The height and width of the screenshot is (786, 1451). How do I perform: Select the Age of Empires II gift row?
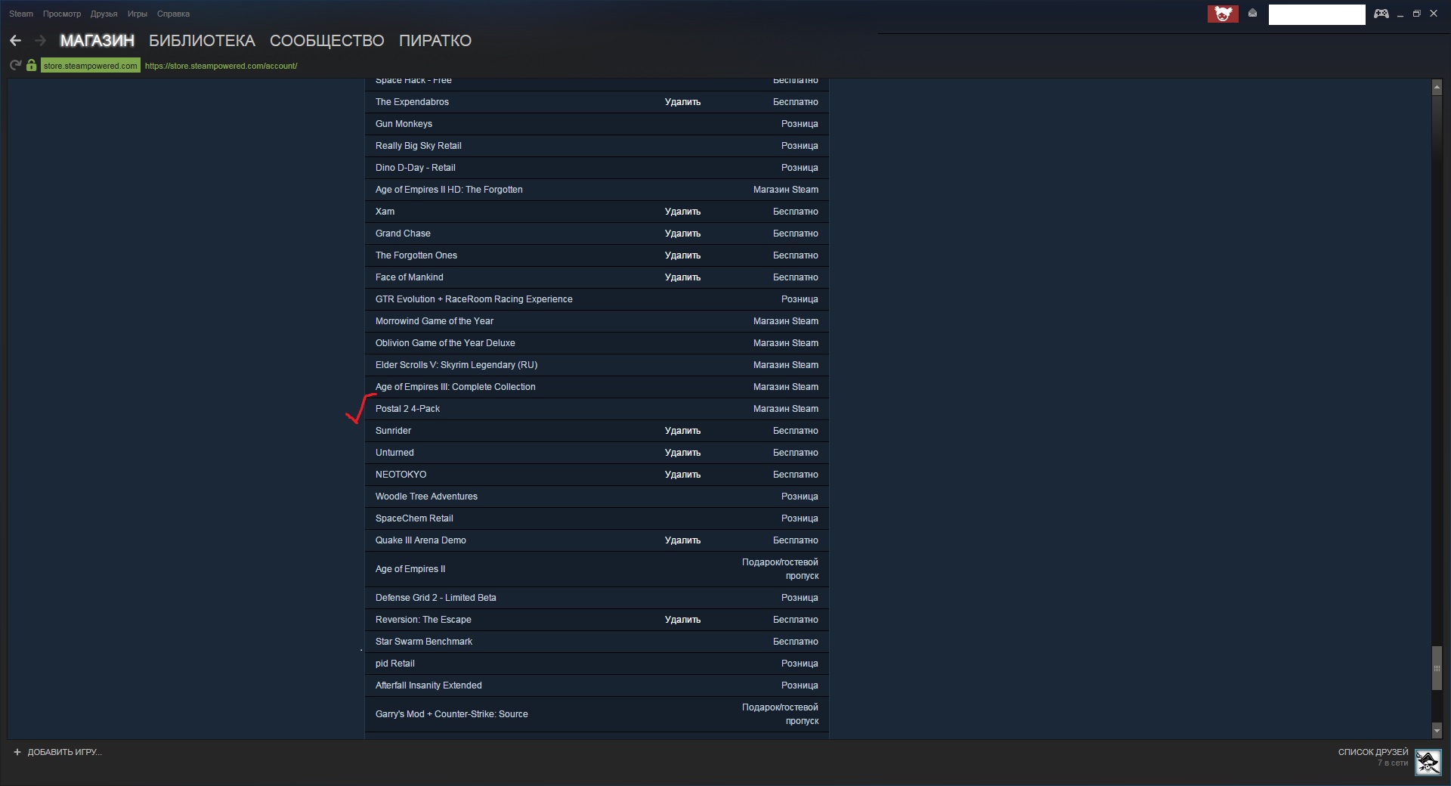click(x=597, y=569)
